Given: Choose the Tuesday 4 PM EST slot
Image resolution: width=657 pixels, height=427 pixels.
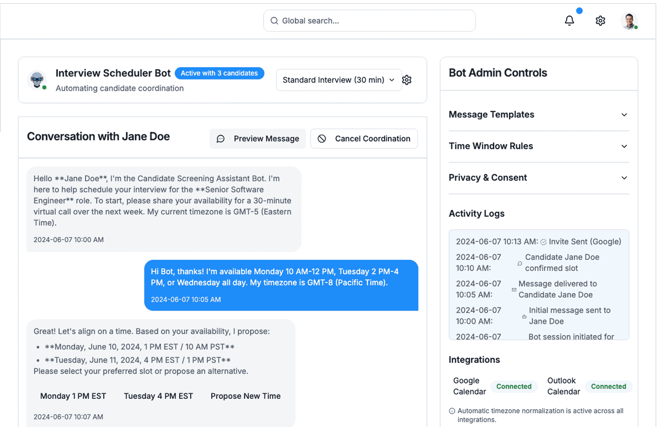Looking at the screenshot, I should [158, 396].
